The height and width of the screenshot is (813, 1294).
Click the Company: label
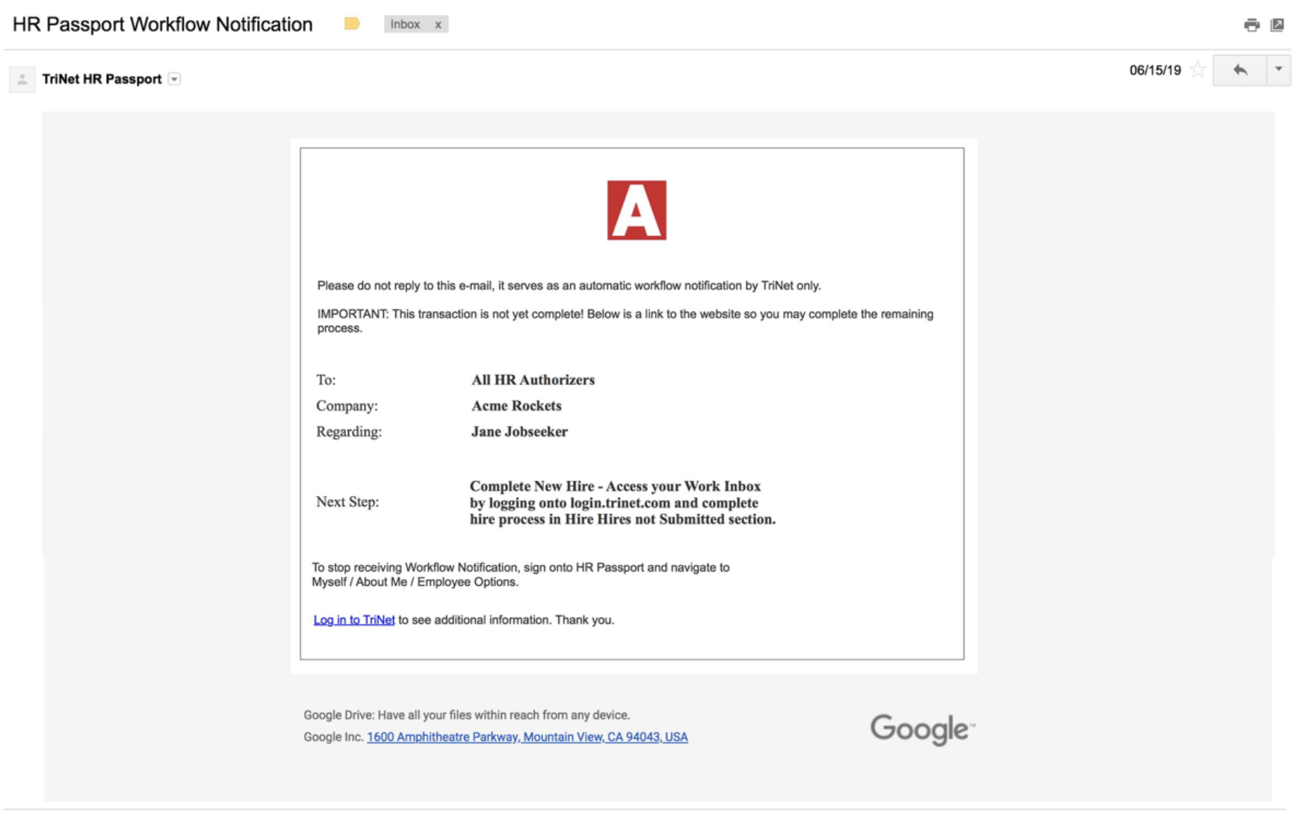click(347, 406)
